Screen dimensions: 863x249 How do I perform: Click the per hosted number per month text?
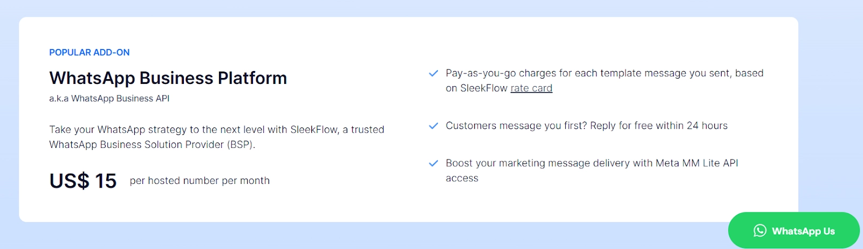[x=200, y=181]
